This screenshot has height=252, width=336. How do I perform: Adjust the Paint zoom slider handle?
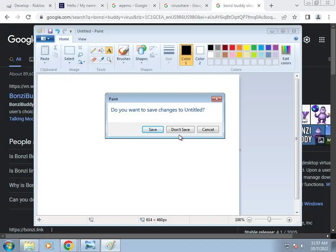[269, 220]
